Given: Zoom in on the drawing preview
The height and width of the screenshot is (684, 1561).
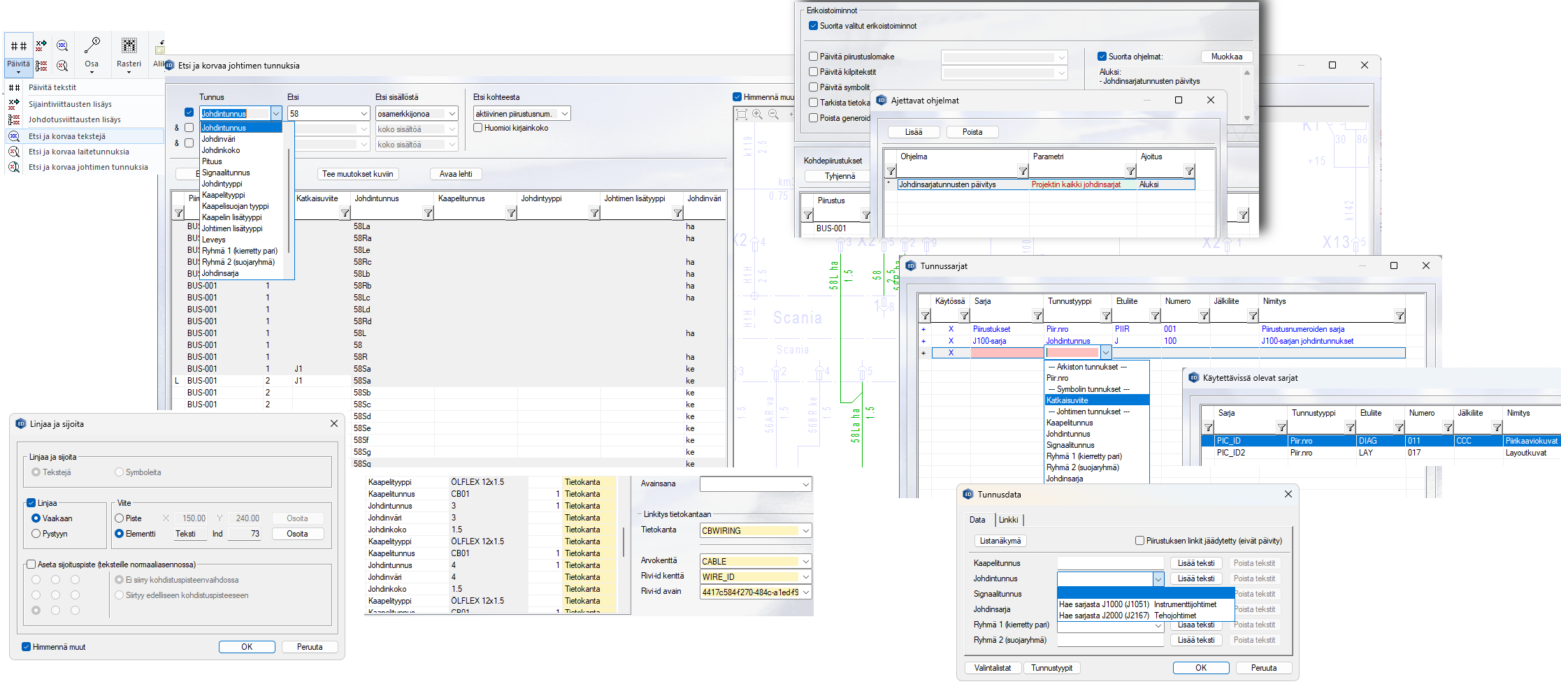Looking at the screenshot, I should tap(757, 114).
